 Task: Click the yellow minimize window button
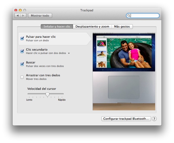[20, 10]
